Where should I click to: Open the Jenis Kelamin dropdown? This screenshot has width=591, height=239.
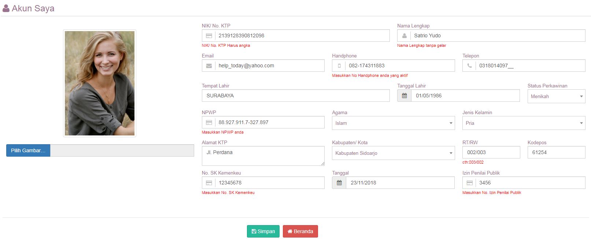point(524,123)
